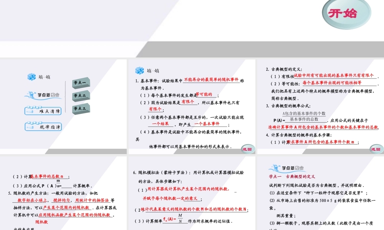Click the red answer 产生某个范围内的随机数
The image size is (384, 230).
[x=66, y=207]
